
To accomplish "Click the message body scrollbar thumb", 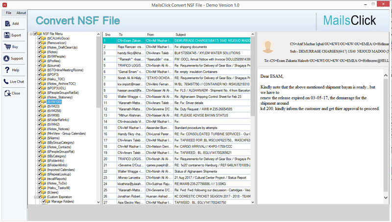I will pos(386,136).
